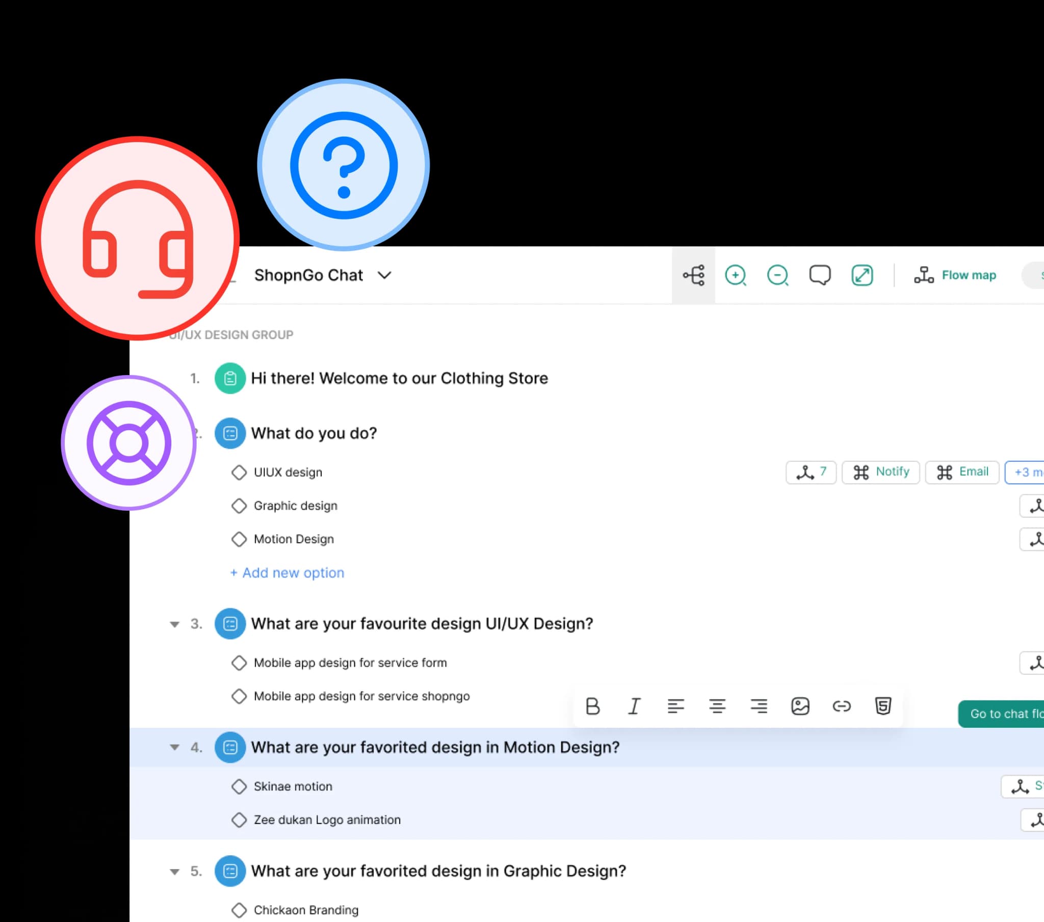1044x922 pixels.
Task: Click the Add new option link
Action: [x=287, y=573]
